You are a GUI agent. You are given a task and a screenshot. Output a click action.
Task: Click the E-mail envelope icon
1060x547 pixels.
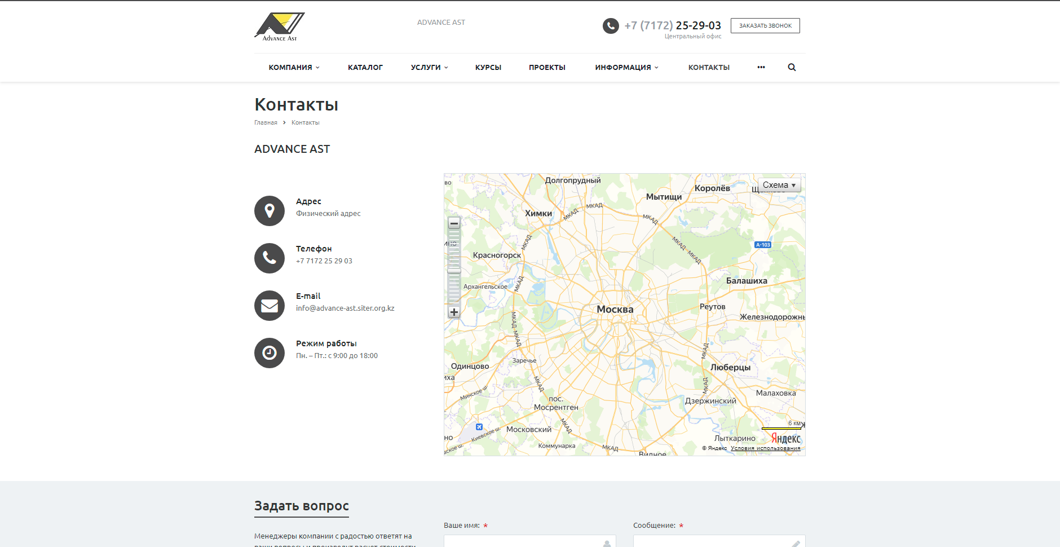(270, 306)
